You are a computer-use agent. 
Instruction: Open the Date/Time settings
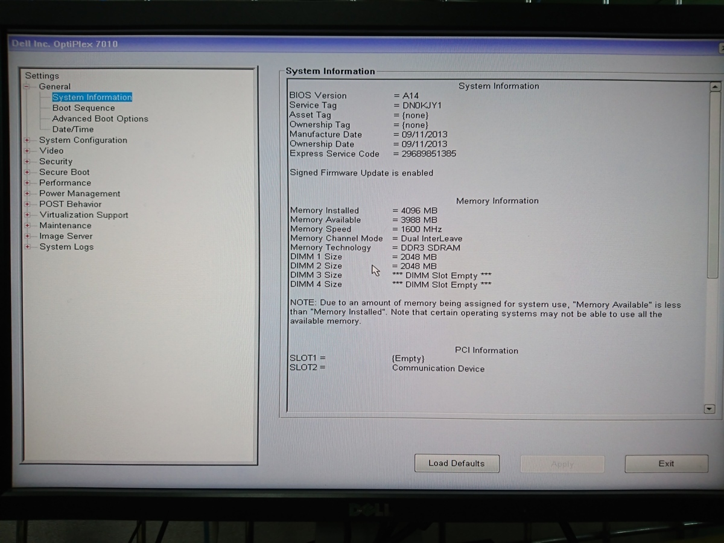coord(73,129)
